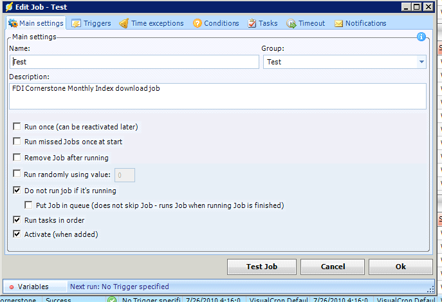442x302 pixels.
Task: Open the Variables panel button
Action: (35, 287)
